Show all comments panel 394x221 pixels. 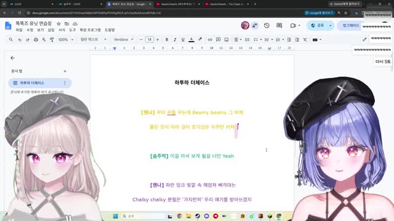[279, 25]
